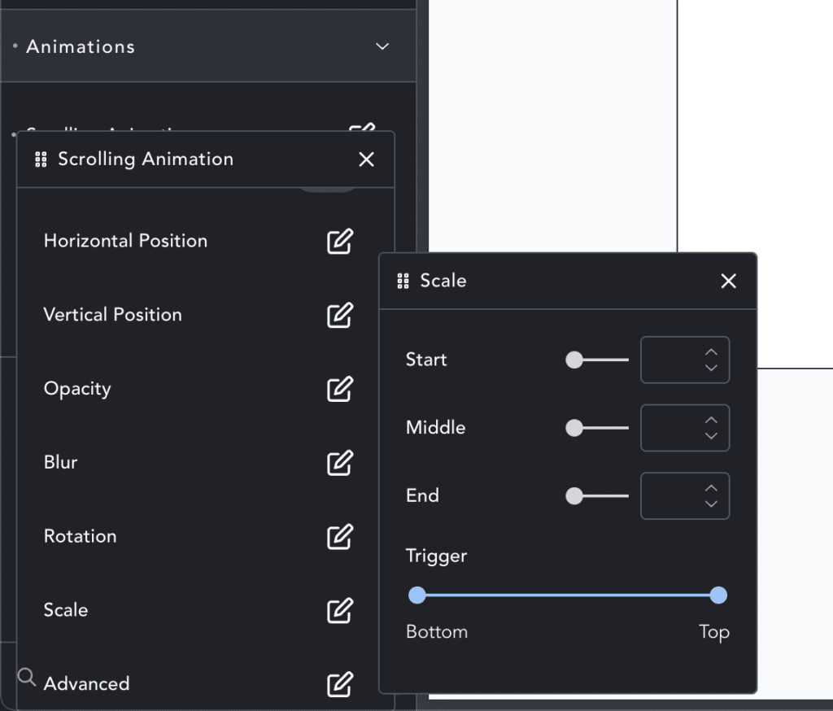Click the Middle slider handle
833x711 pixels.
(x=574, y=428)
